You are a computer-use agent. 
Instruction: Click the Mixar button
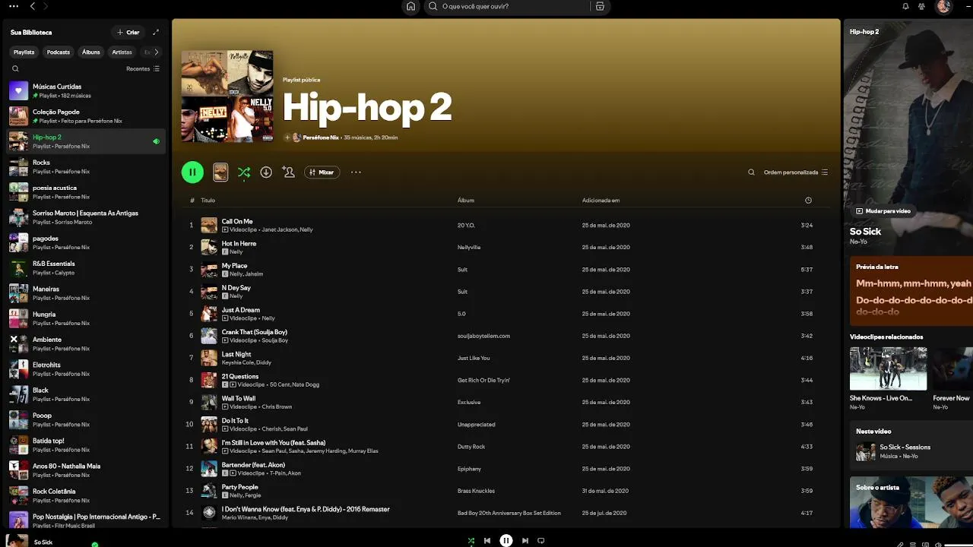[322, 172]
